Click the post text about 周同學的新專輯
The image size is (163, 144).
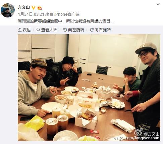[65, 21]
